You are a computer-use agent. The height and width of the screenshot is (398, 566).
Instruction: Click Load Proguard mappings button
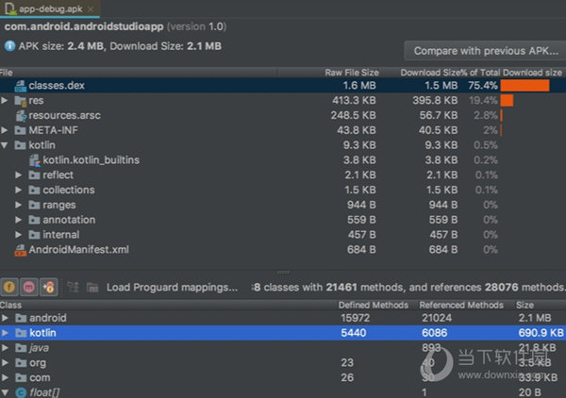[173, 288]
